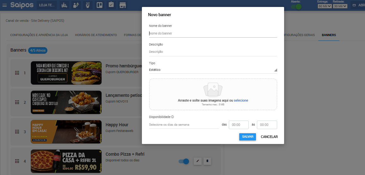The width and height of the screenshot is (365, 175).
Task: Open the kanban board icon
Action: 99,5
